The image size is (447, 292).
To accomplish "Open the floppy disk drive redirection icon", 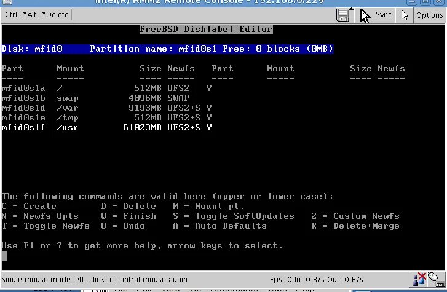I will [344, 15].
